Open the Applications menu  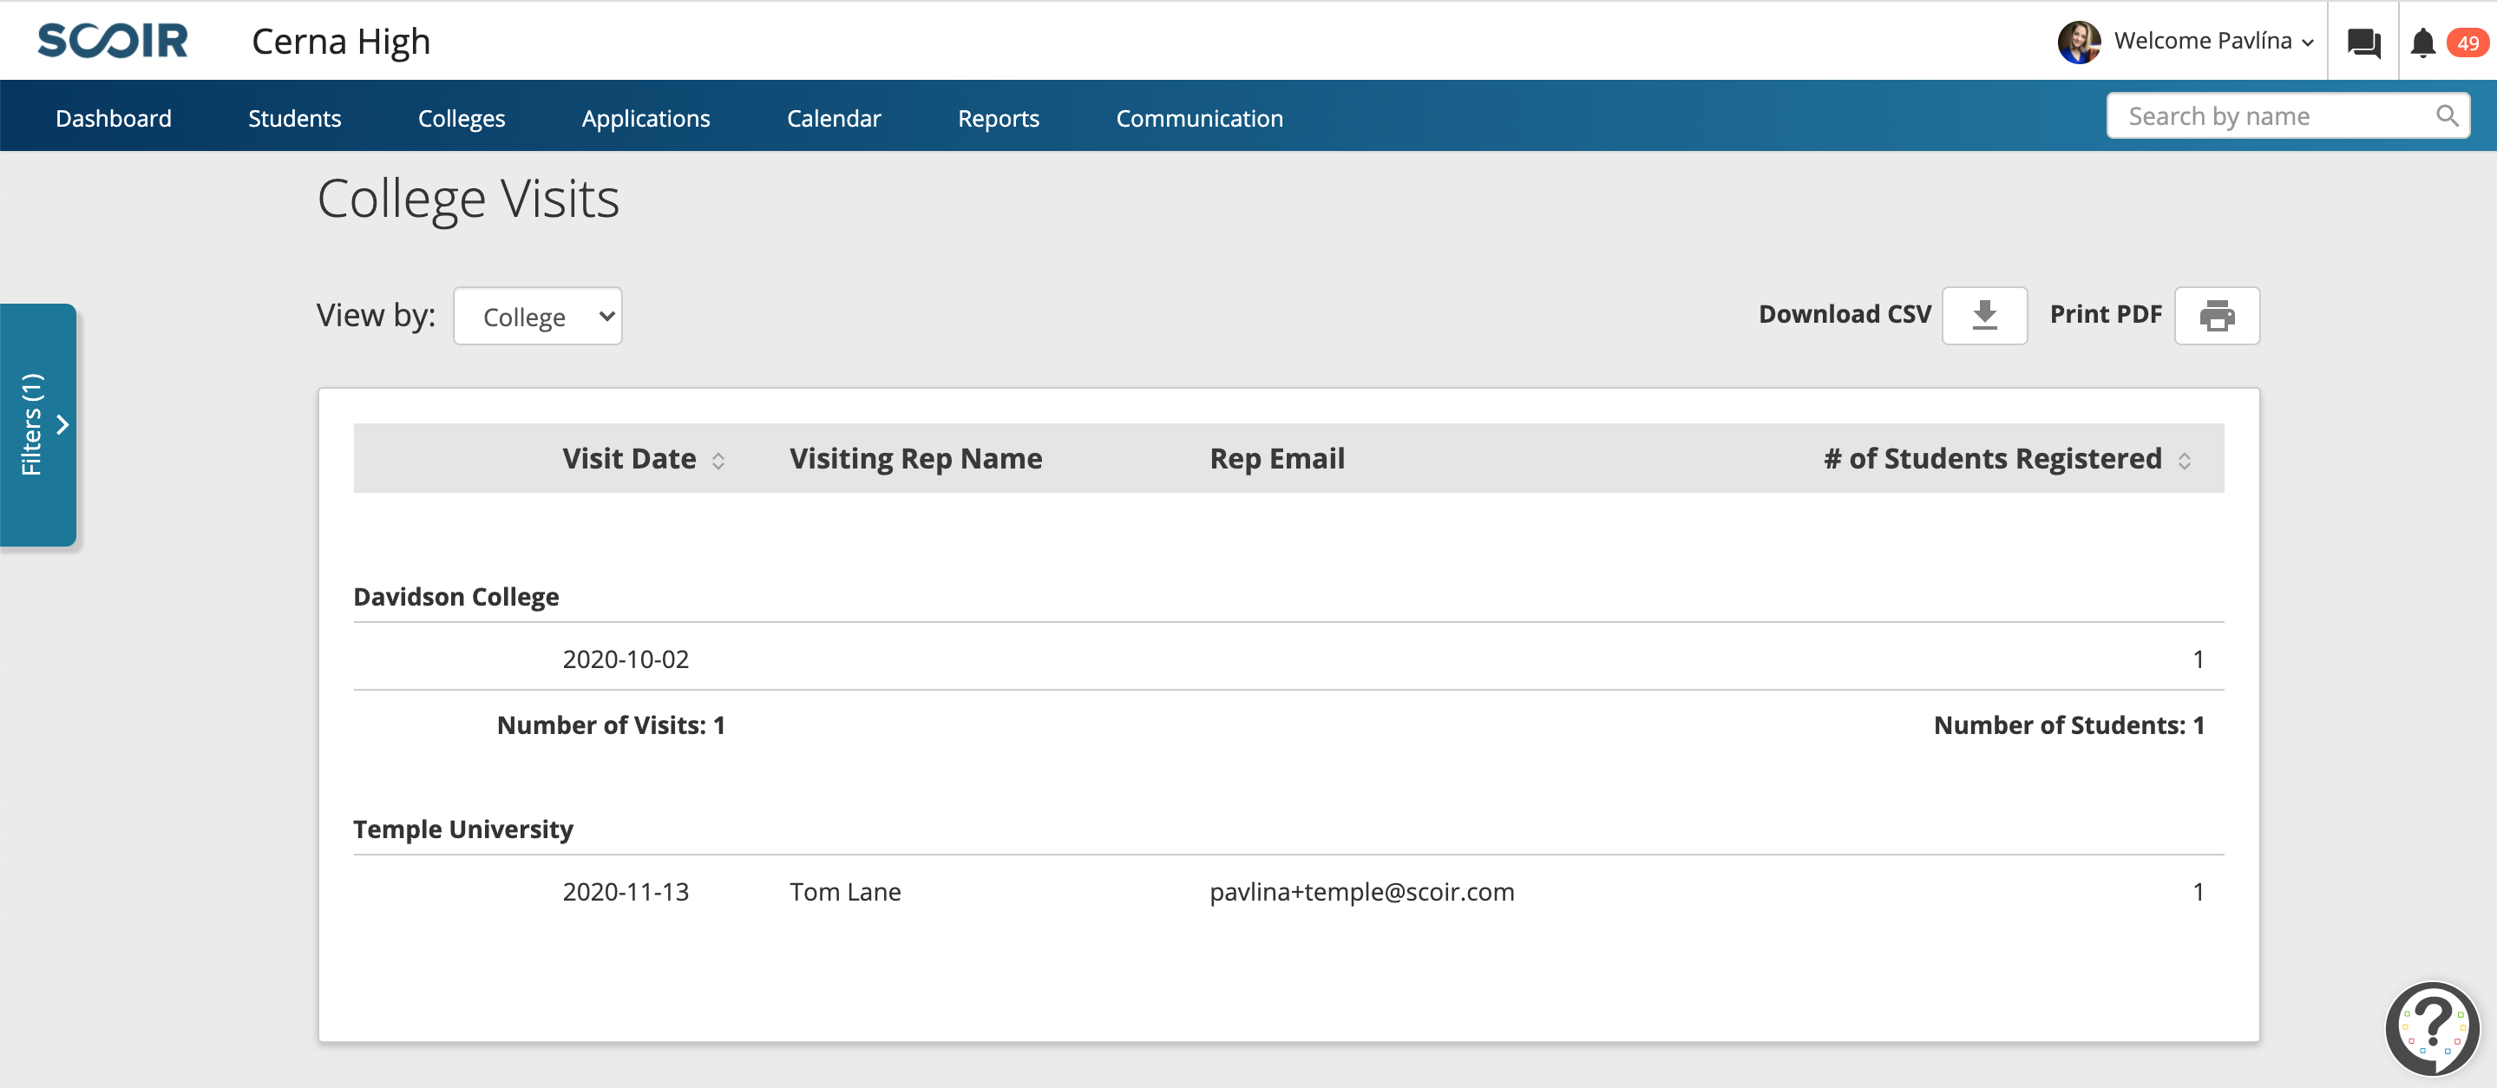tap(646, 118)
